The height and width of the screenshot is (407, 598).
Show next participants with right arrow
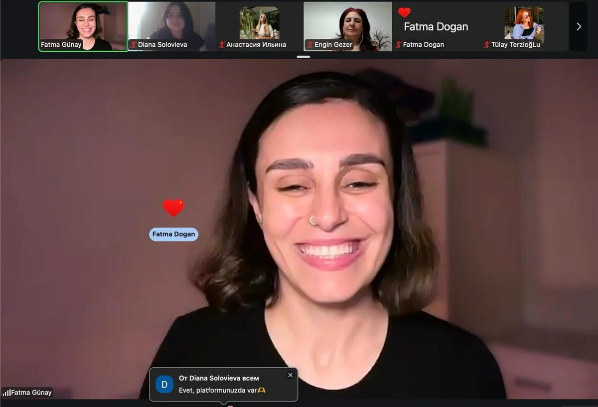pyautogui.click(x=579, y=26)
